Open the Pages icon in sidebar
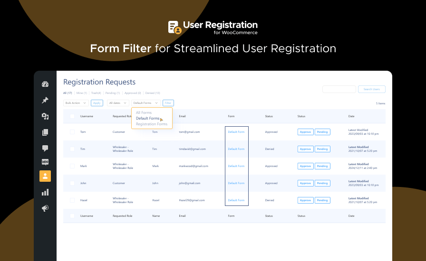 pyautogui.click(x=45, y=132)
